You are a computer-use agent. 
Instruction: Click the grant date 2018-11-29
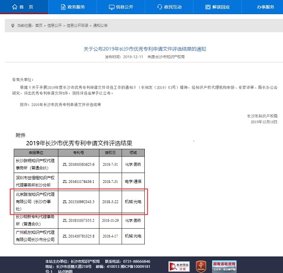110,221
